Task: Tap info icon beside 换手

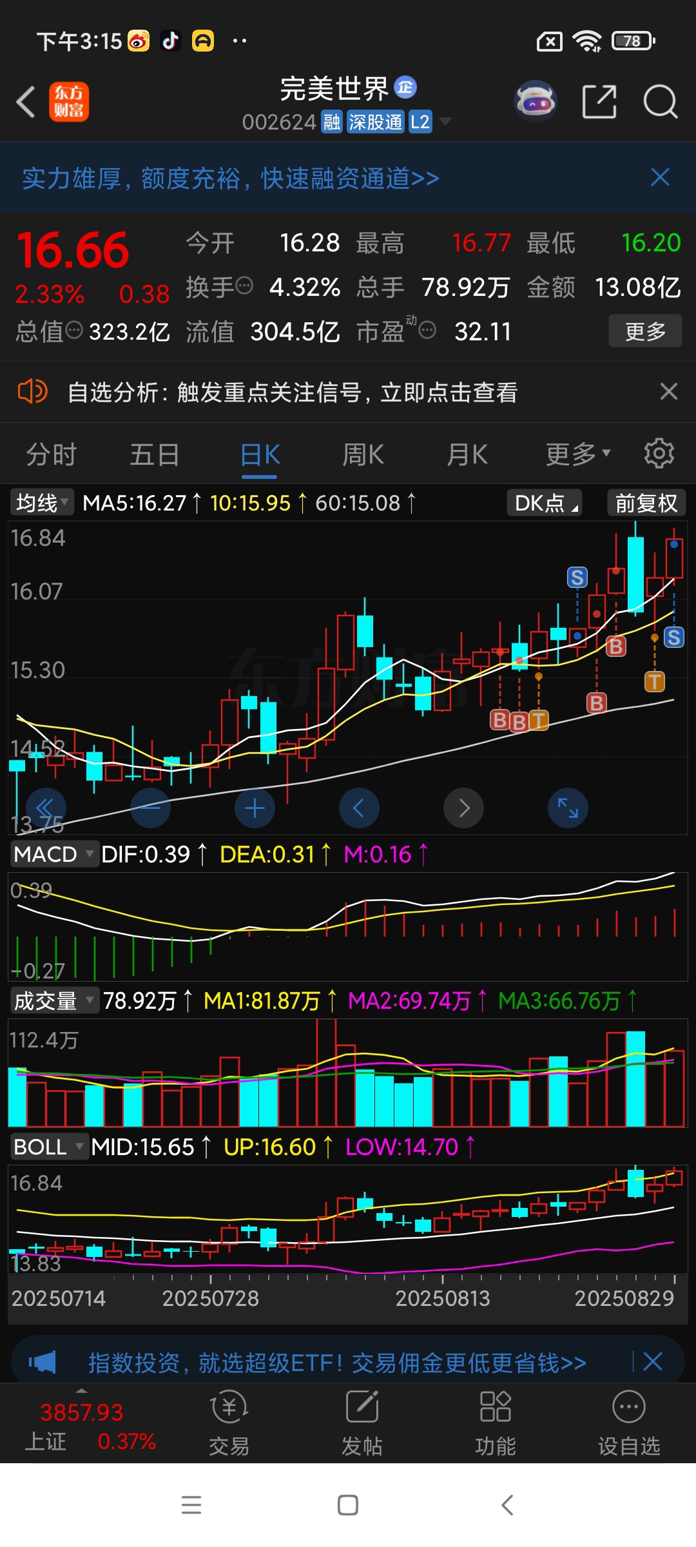Action: 244,286
